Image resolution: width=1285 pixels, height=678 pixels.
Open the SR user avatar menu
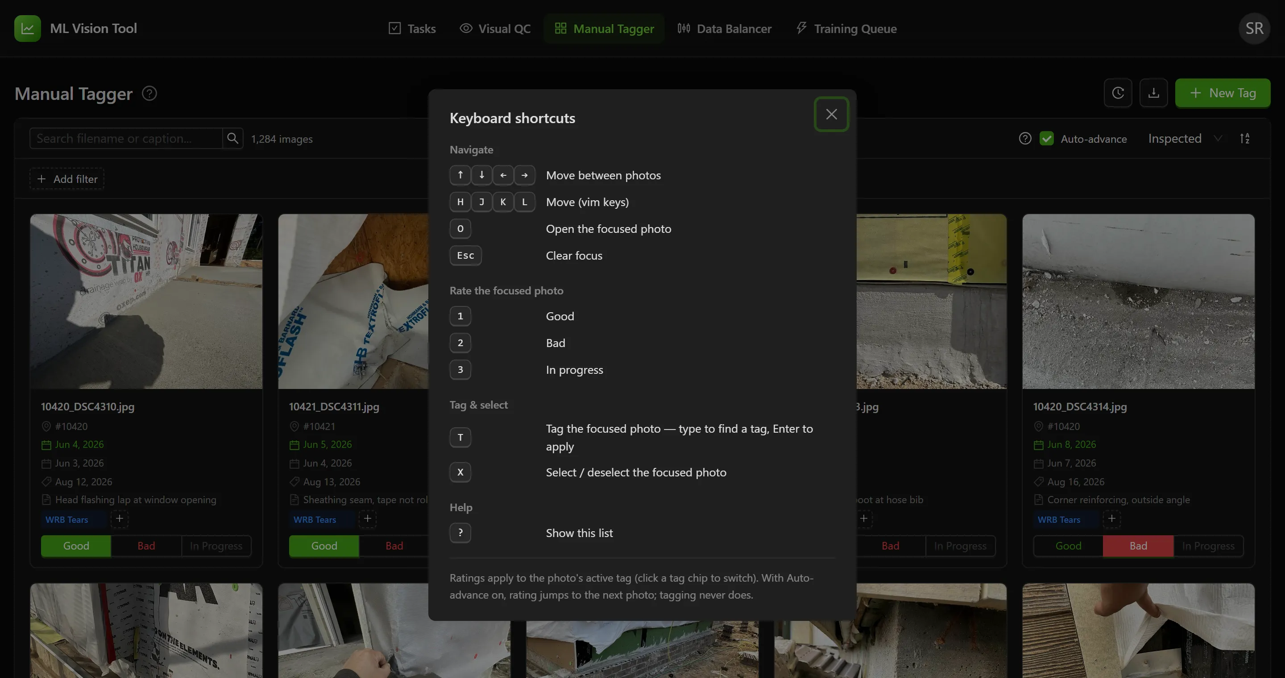pyautogui.click(x=1254, y=29)
